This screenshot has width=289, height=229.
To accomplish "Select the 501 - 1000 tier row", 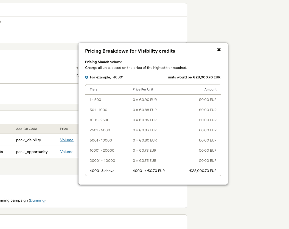I will pos(153,110).
